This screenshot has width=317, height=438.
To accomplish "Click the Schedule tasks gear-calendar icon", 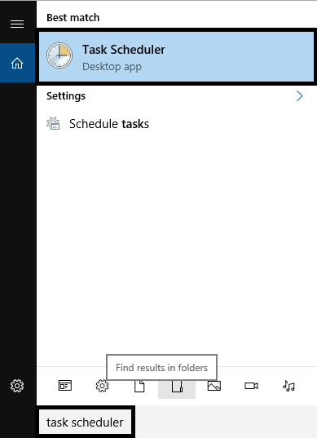I will click(53, 123).
